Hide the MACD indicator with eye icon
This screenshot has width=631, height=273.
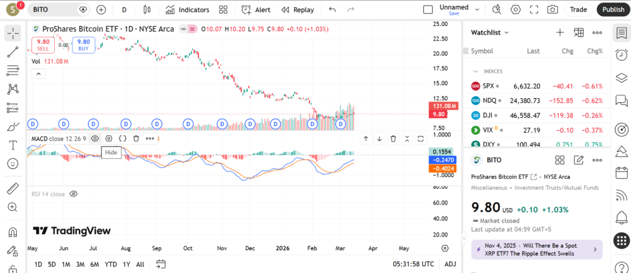[x=95, y=139]
